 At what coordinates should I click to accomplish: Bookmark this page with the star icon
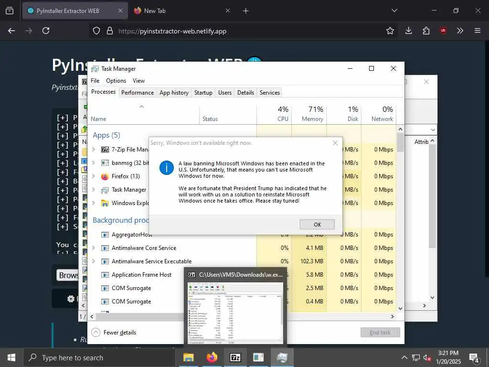pyautogui.click(x=390, y=31)
